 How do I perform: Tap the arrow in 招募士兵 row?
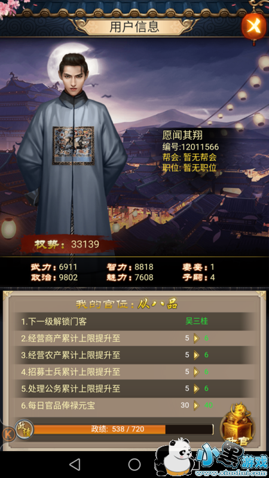click(x=196, y=372)
